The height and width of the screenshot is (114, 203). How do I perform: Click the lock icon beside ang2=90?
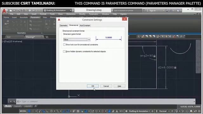154,56
